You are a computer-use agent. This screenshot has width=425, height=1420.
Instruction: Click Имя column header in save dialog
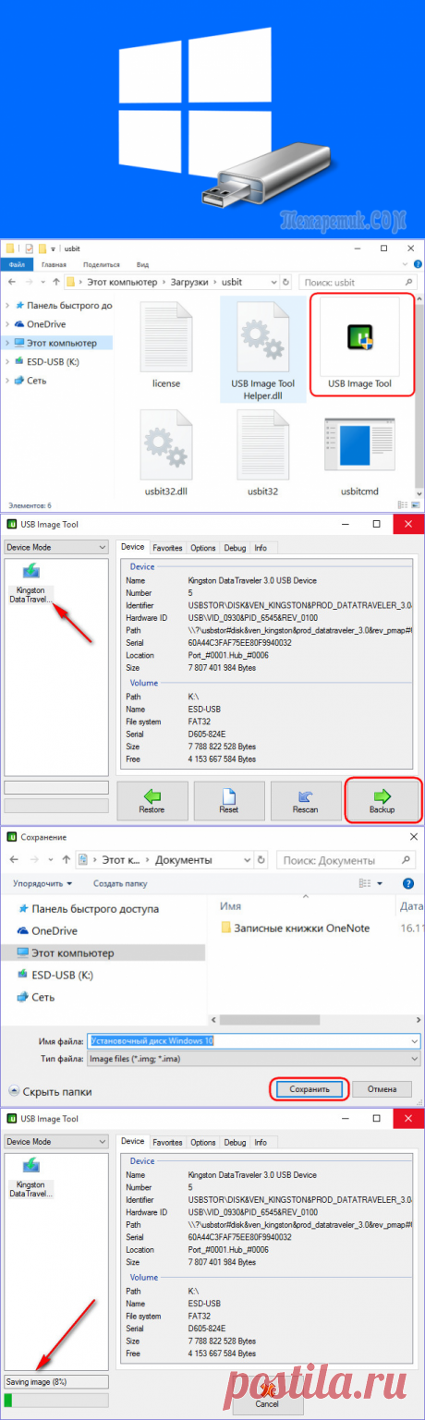tap(232, 904)
